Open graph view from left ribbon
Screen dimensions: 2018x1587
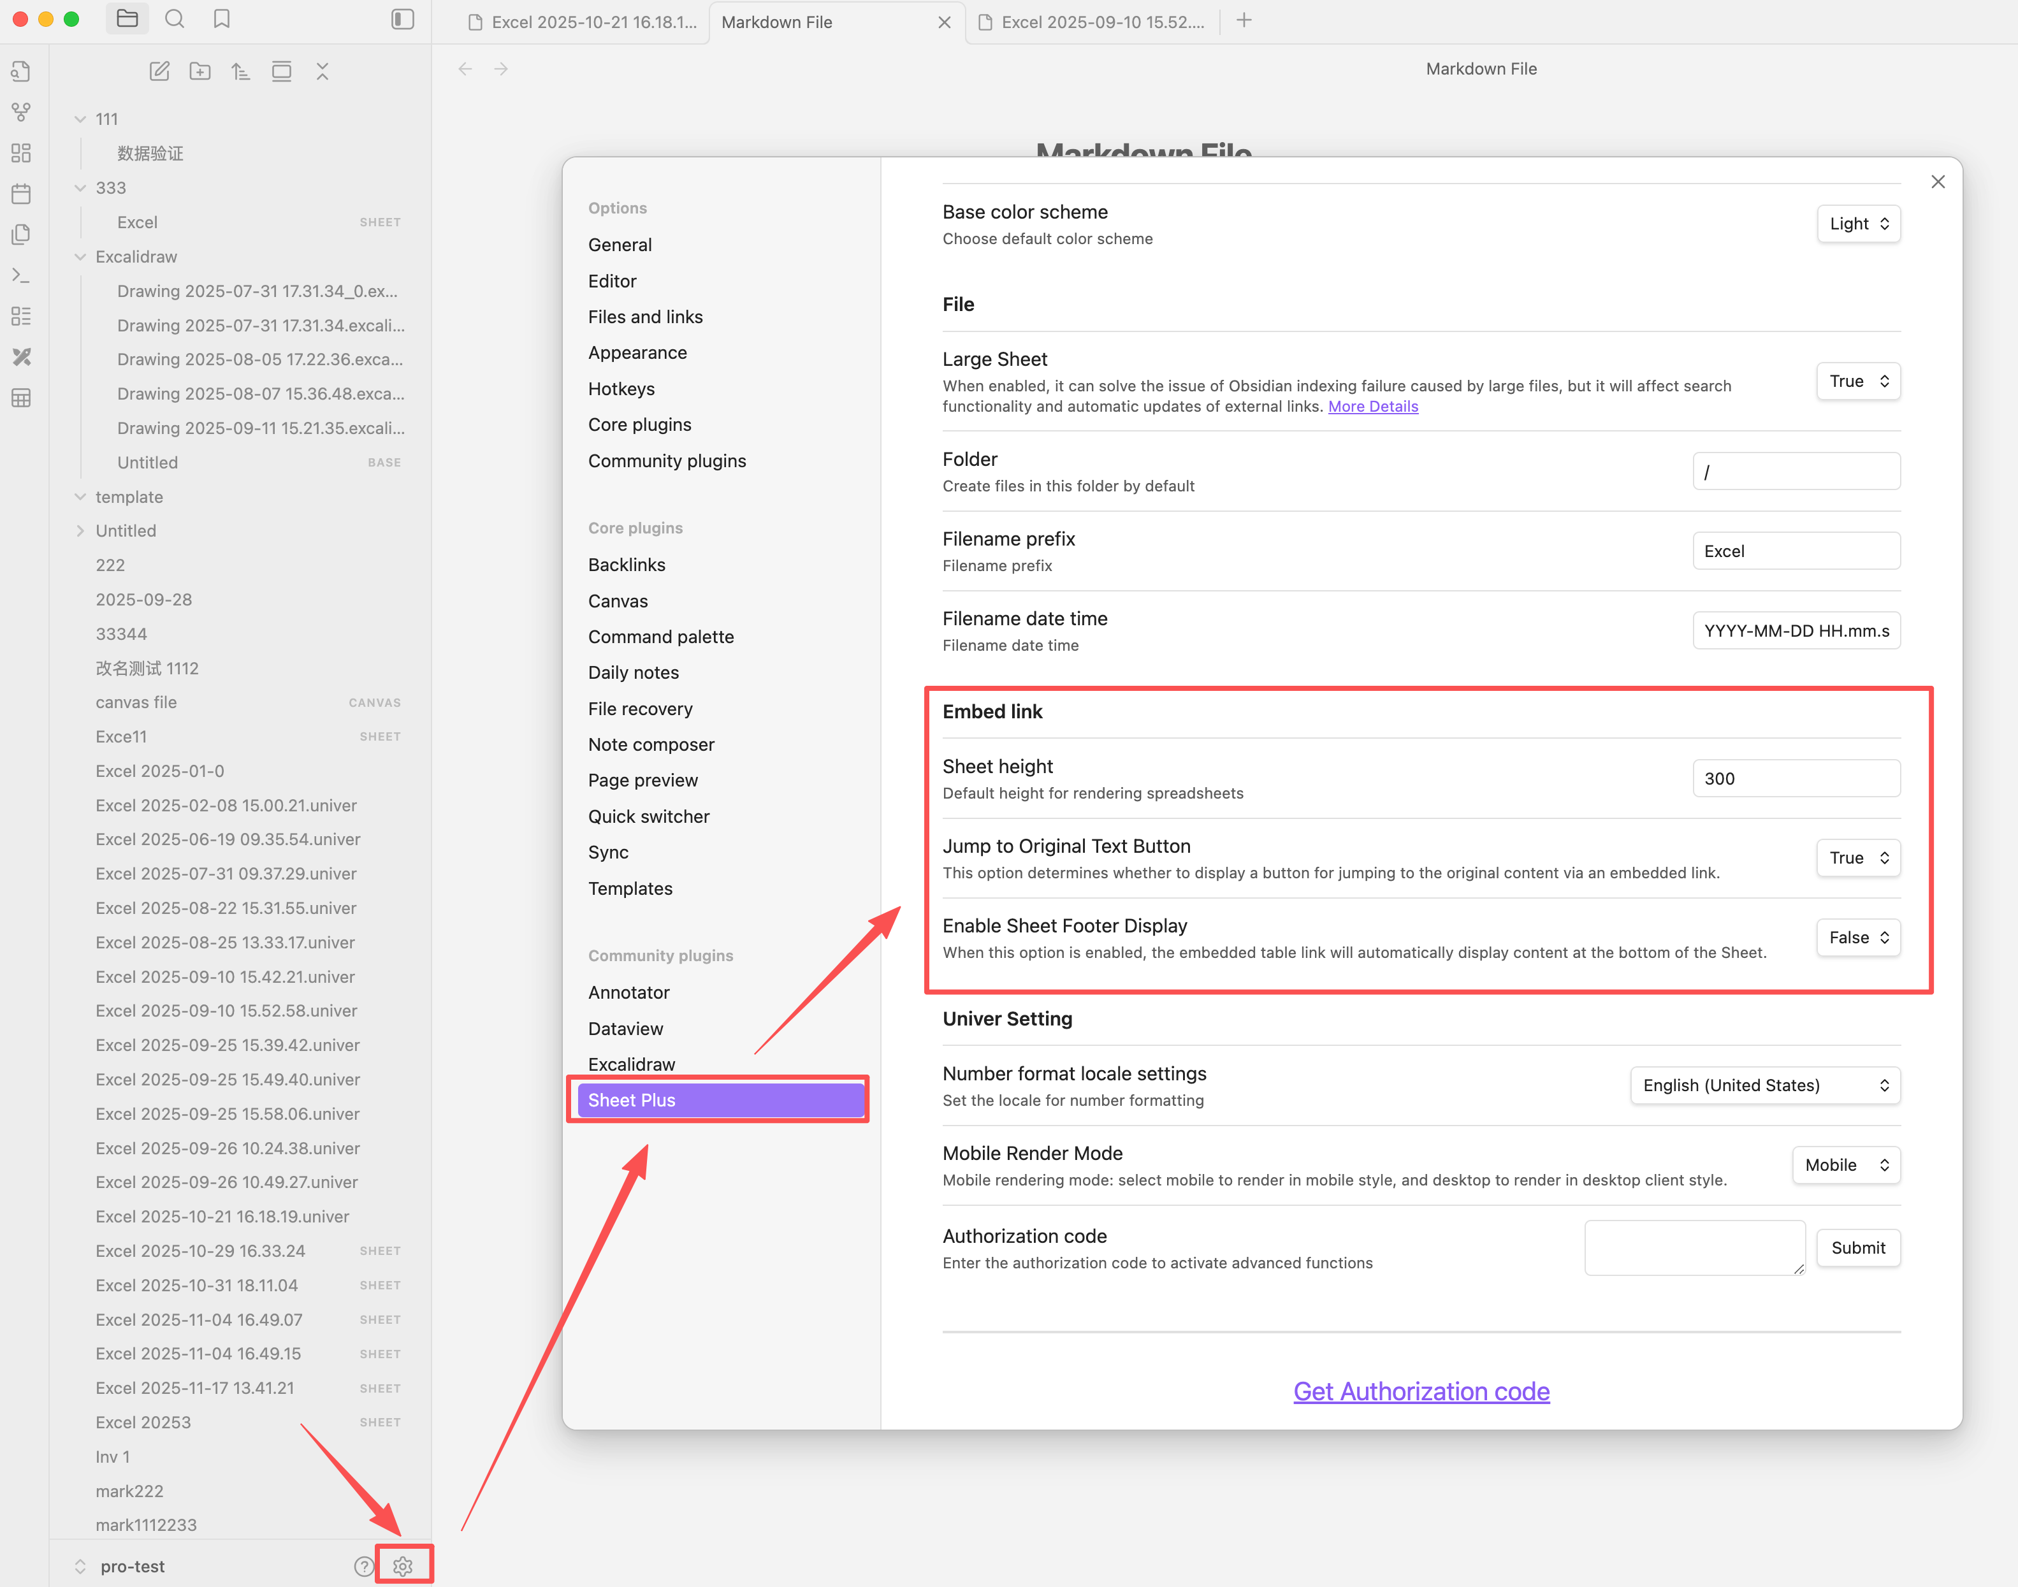click(x=22, y=112)
